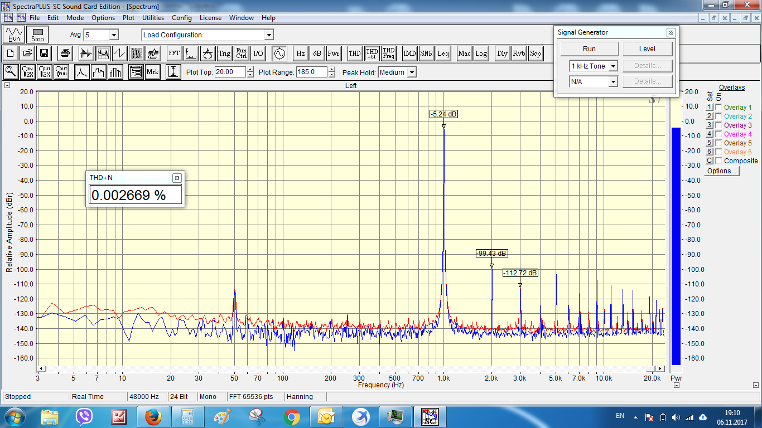Image resolution: width=762 pixels, height=428 pixels.
Task: Click the overlays Options... button
Action: [x=722, y=171]
